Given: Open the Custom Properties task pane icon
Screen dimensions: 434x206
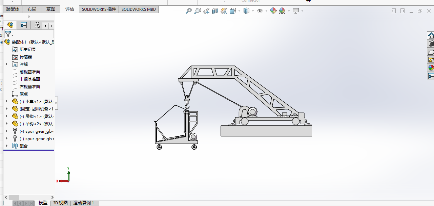Looking at the screenshot, I should pos(431,76).
